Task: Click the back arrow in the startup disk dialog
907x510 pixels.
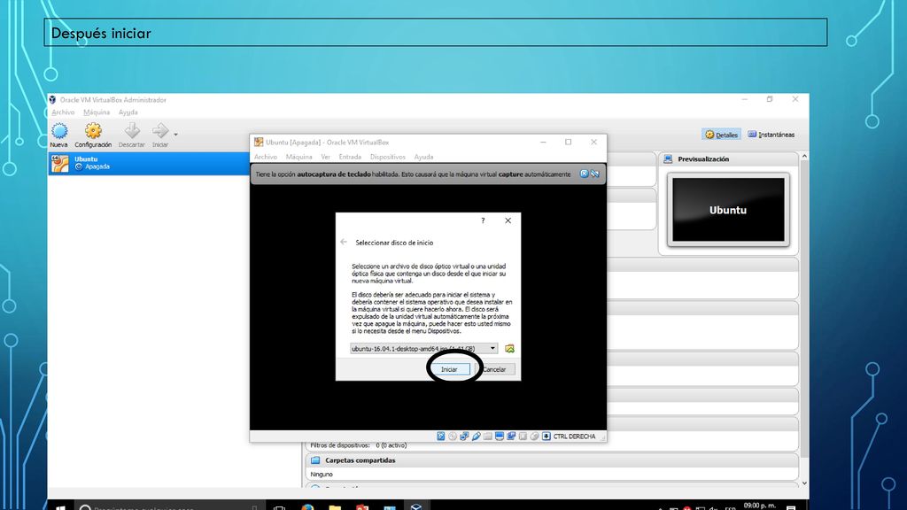Action: point(344,243)
